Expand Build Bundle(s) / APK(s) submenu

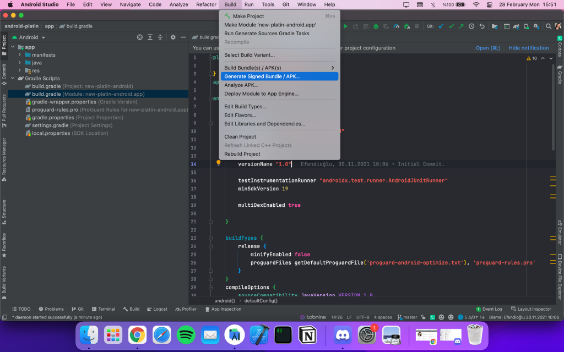tap(279, 68)
